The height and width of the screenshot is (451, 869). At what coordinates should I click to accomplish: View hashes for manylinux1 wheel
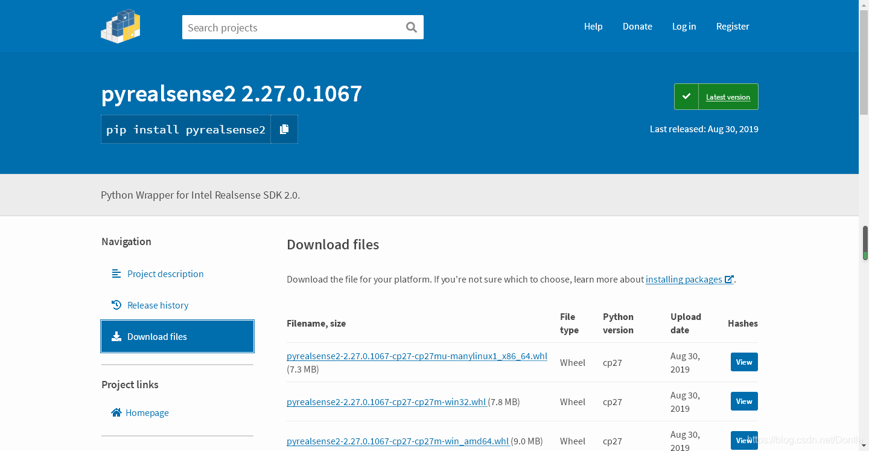744,362
